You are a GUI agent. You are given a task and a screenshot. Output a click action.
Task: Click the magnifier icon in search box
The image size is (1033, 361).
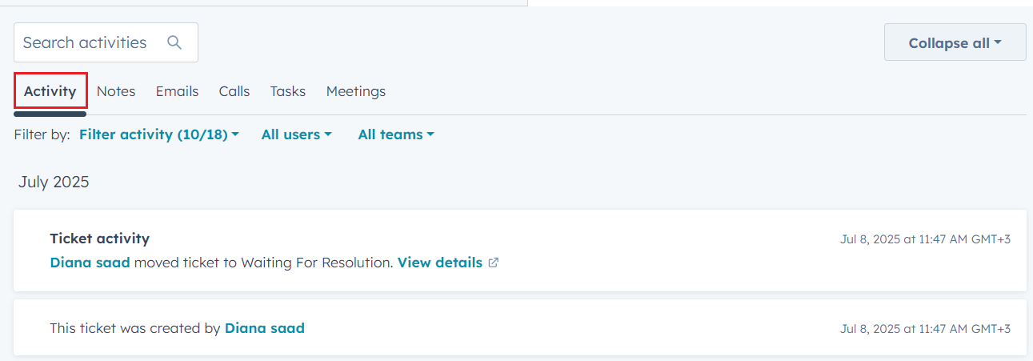174,42
